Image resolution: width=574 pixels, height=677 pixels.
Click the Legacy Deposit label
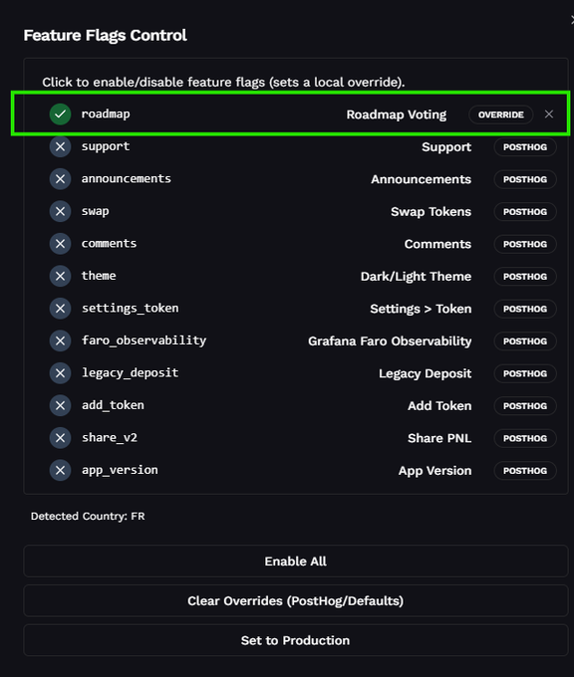click(425, 374)
